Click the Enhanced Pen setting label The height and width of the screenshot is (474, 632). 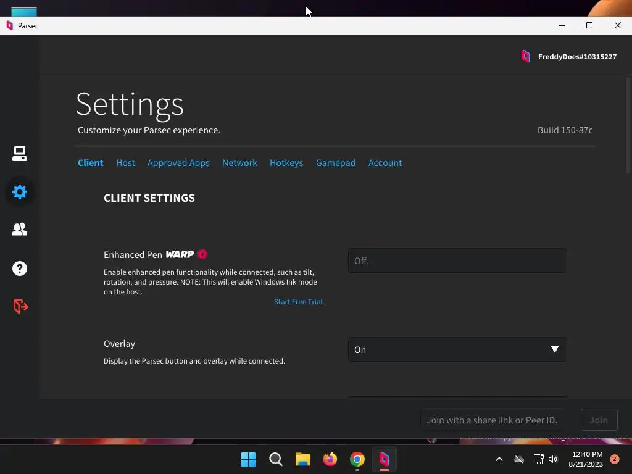[133, 255]
